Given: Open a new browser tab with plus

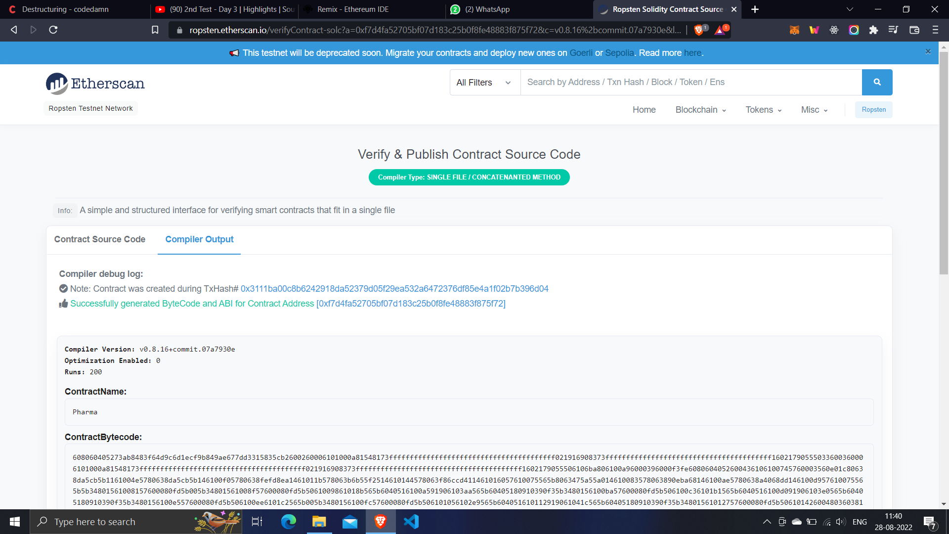Looking at the screenshot, I should (755, 9).
